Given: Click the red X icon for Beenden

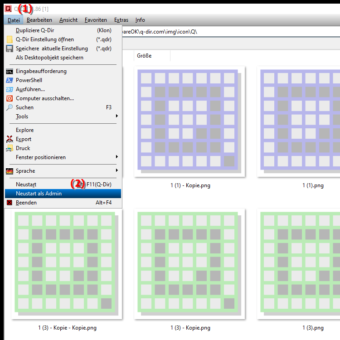Looking at the screenshot, I should pyautogui.click(x=10, y=203).
